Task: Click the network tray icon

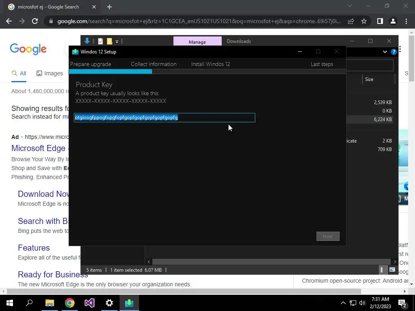Action: 353,303
